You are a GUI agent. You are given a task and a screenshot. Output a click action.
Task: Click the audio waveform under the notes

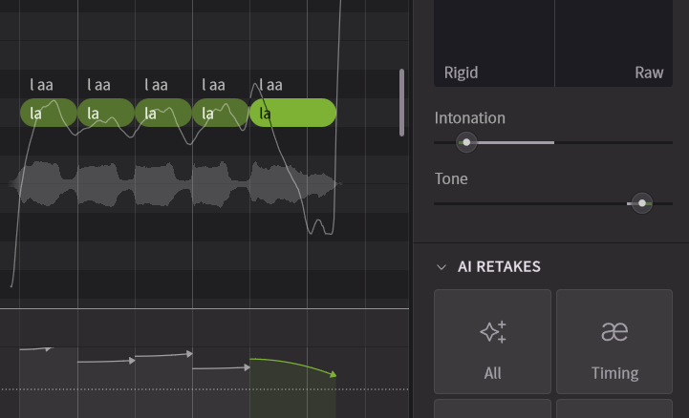point(172,182)
